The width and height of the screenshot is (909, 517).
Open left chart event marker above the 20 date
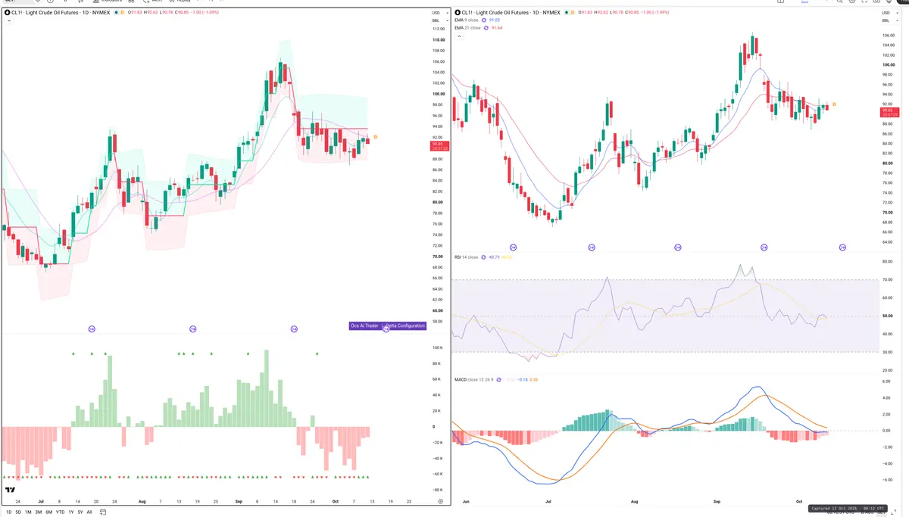(92, 329)
